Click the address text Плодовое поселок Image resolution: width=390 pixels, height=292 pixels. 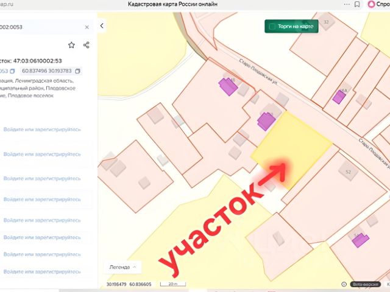coord(30,96)
